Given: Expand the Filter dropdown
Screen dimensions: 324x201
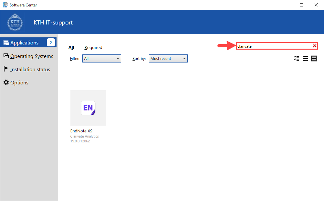Looking at the screenshot, I should 101,59.
